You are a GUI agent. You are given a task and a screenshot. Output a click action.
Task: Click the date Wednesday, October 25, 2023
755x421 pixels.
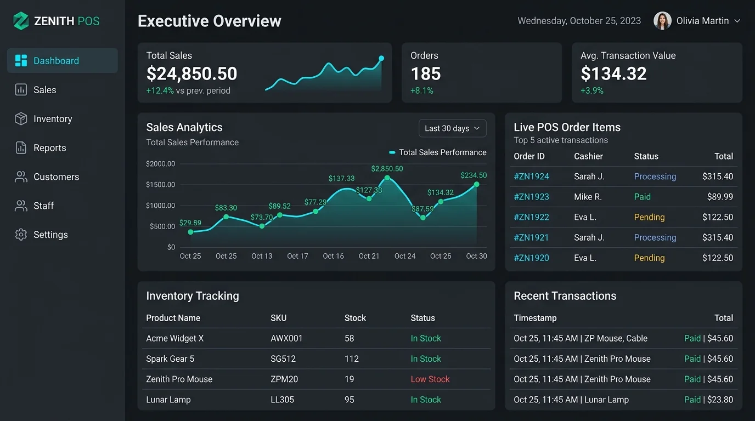579,21
